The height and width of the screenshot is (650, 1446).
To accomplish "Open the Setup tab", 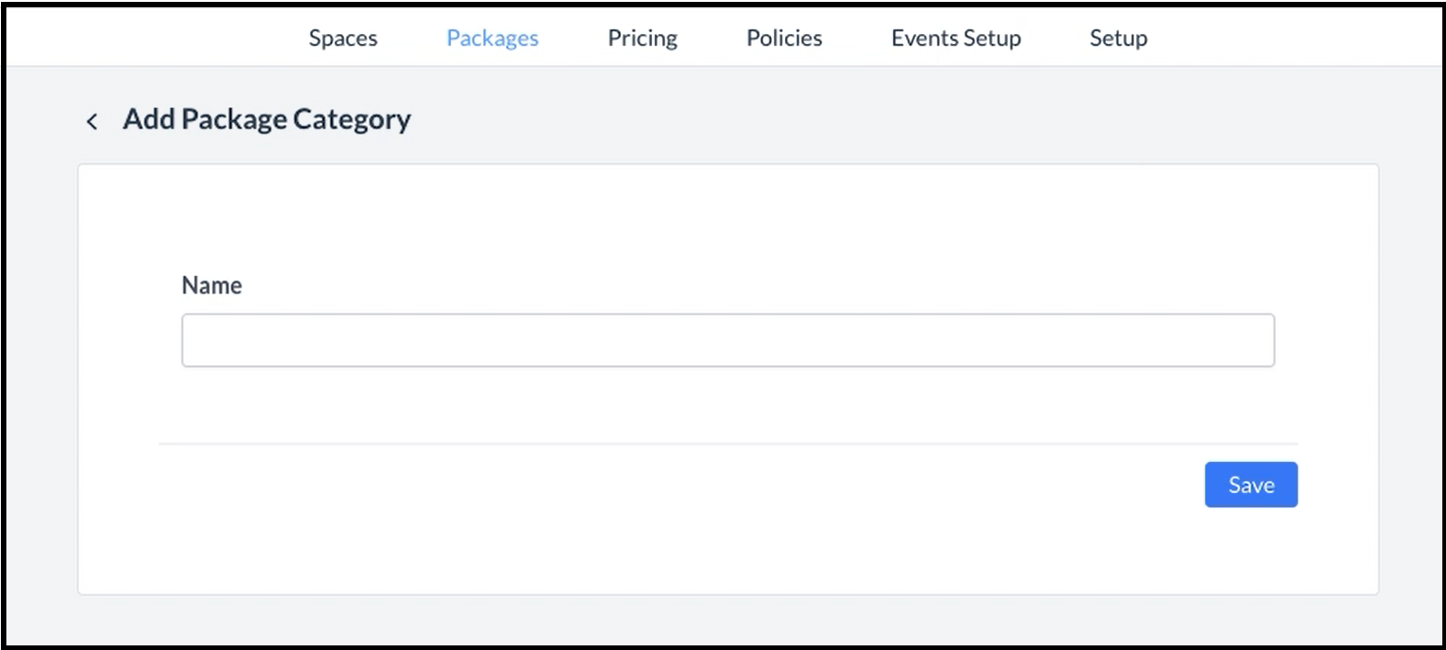I will tap(1118, 38).
